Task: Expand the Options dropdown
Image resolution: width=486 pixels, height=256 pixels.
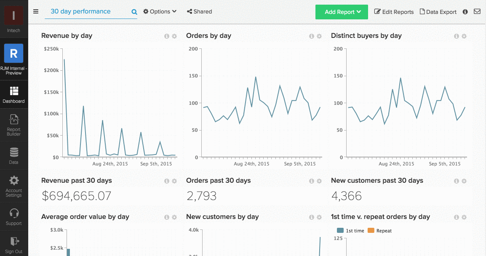Action: 160,12
